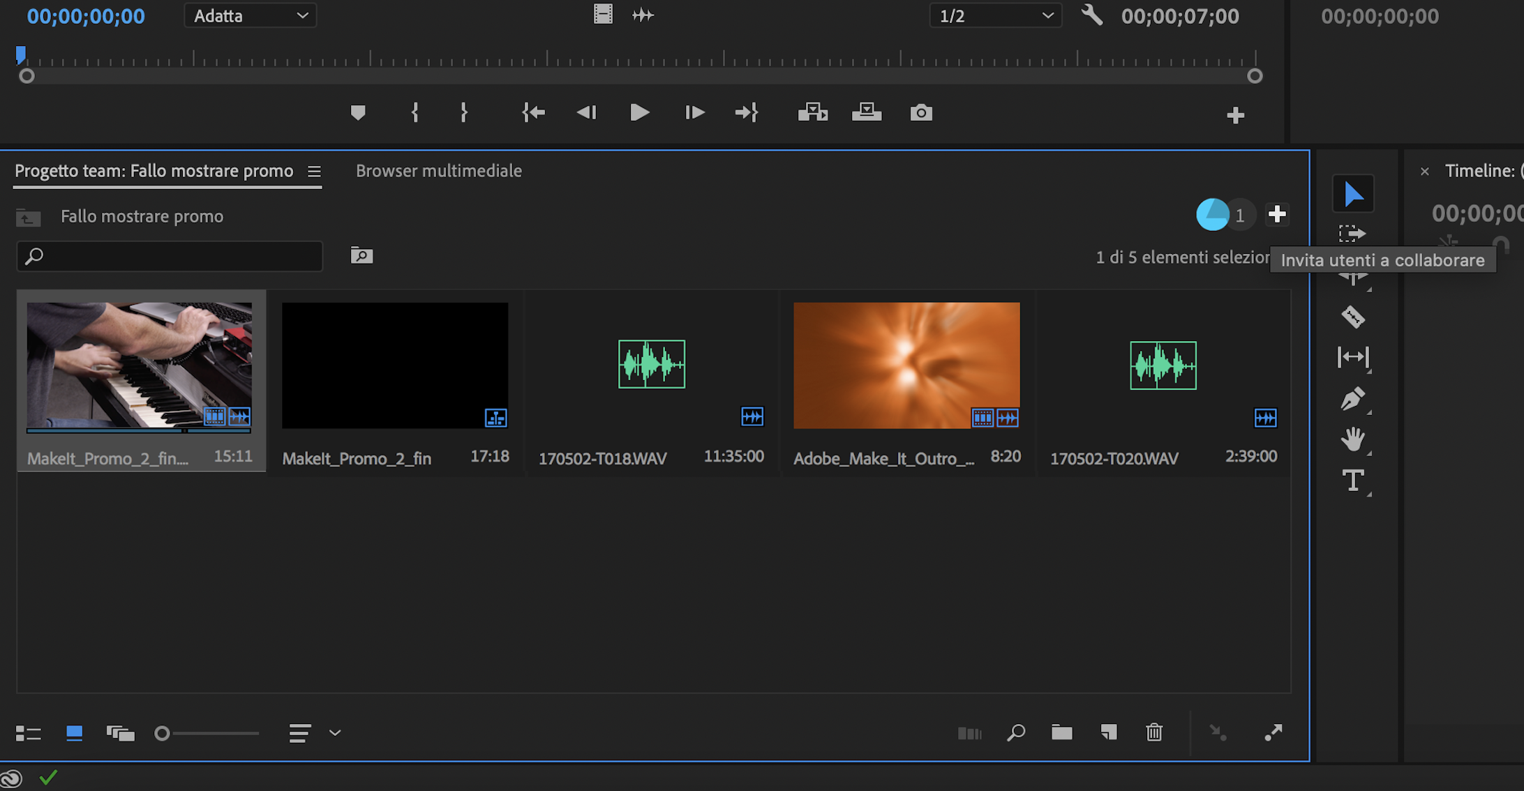The width and height of the screenshot is (1524, 791).
Task: Switch to Icon View
Action: (74, 733)
